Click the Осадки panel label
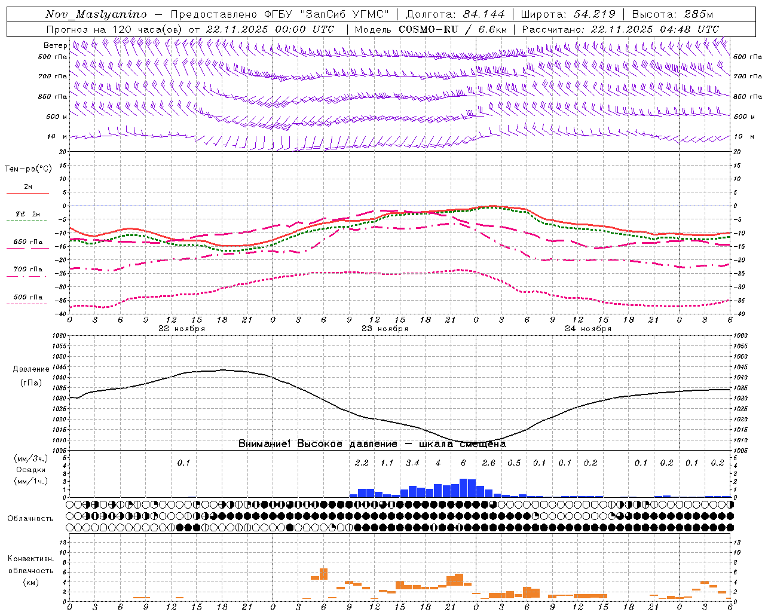This screenshot has width=765, height=612. (31, 470)
